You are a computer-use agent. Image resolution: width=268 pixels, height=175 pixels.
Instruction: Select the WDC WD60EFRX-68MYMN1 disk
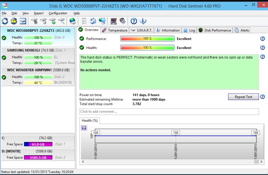pyautogui.click(x=38, y=70)
